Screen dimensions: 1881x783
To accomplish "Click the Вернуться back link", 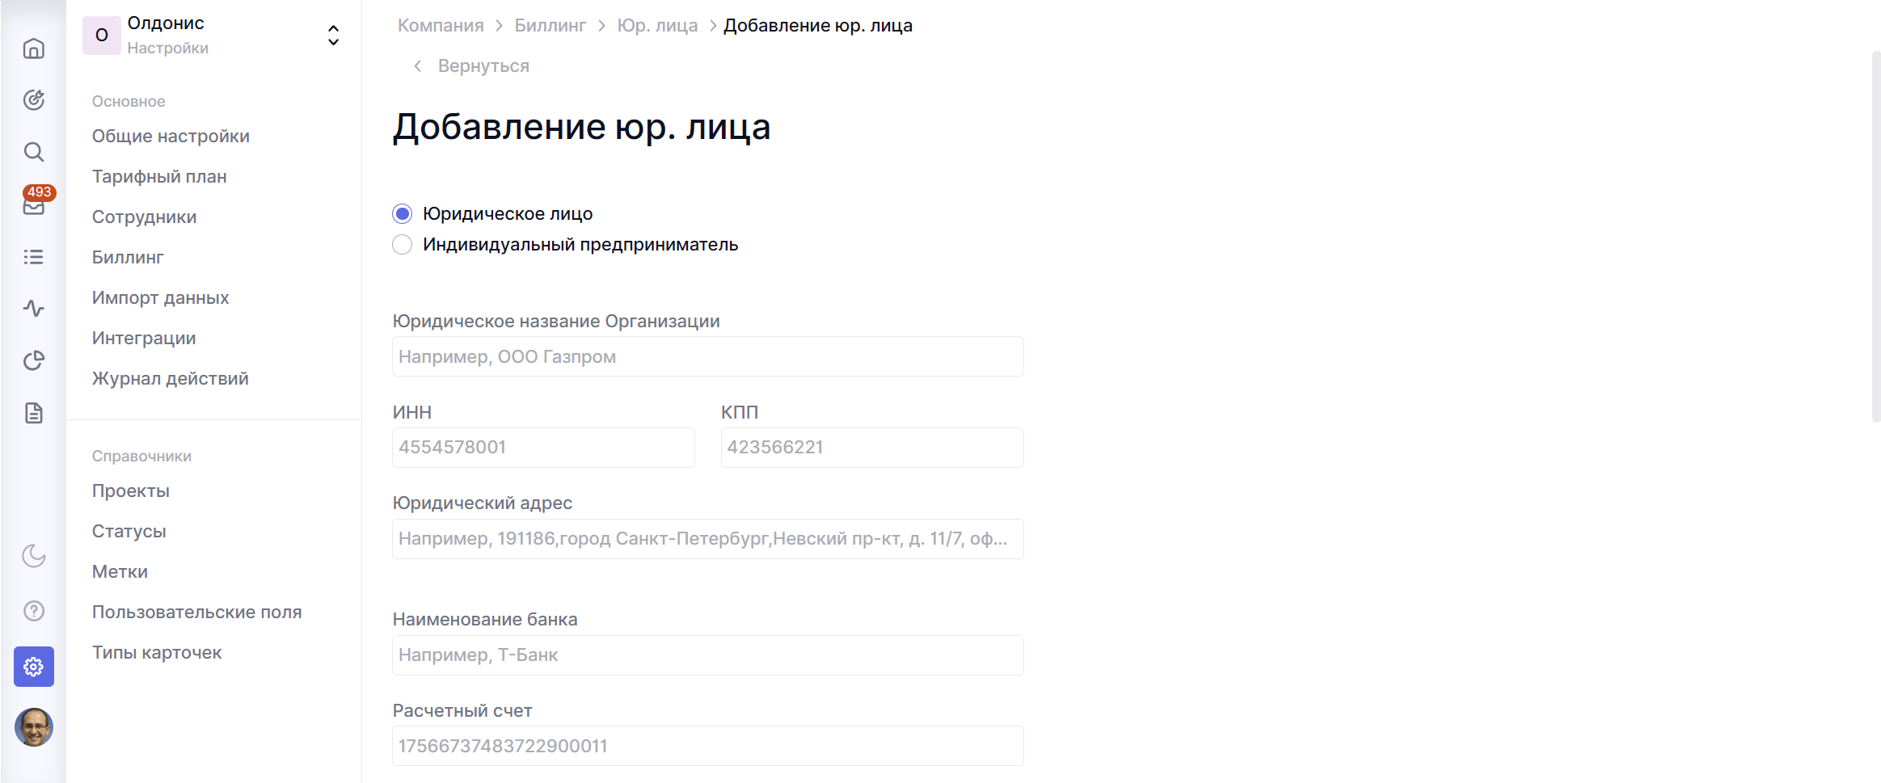I will (x=483, y=66).
